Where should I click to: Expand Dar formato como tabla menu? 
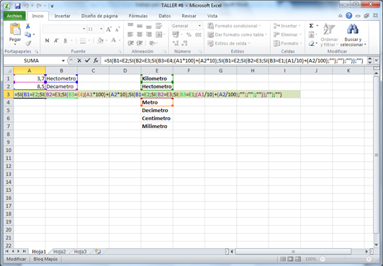point(237,35)
